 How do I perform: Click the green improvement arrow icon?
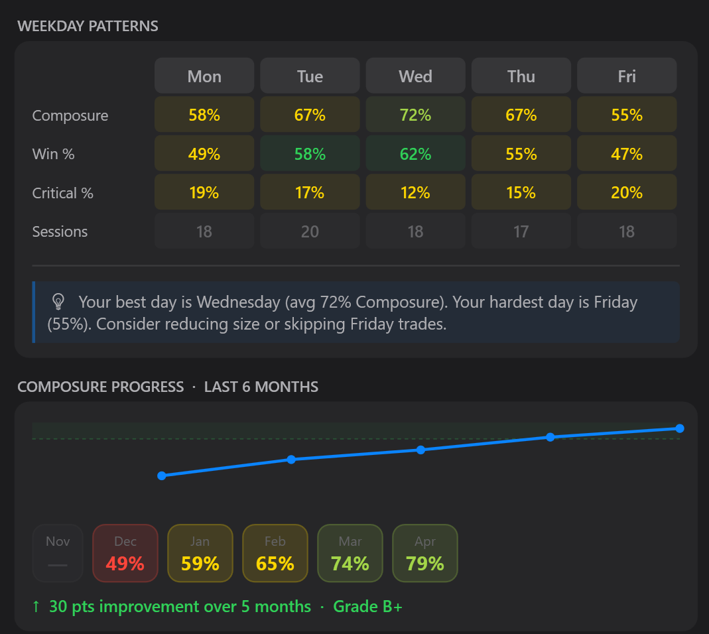[36, 606]
